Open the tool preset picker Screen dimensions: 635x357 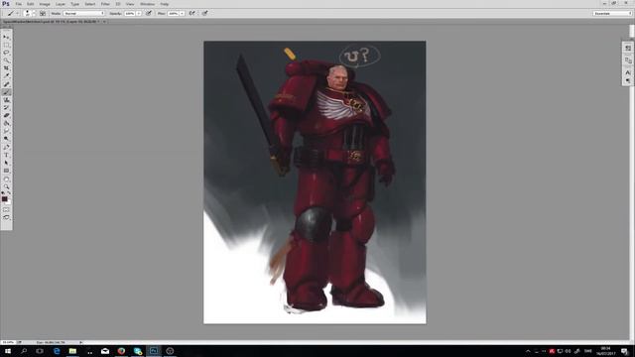coord(12,13)
